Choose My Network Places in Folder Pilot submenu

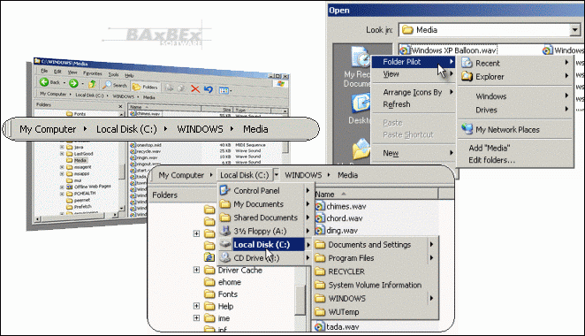(515, 130)
